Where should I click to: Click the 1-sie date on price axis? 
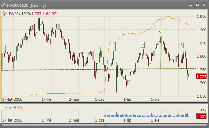[155, 99]
